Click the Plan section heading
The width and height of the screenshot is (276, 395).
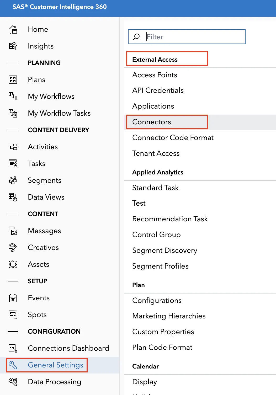[x=139, y=285]
